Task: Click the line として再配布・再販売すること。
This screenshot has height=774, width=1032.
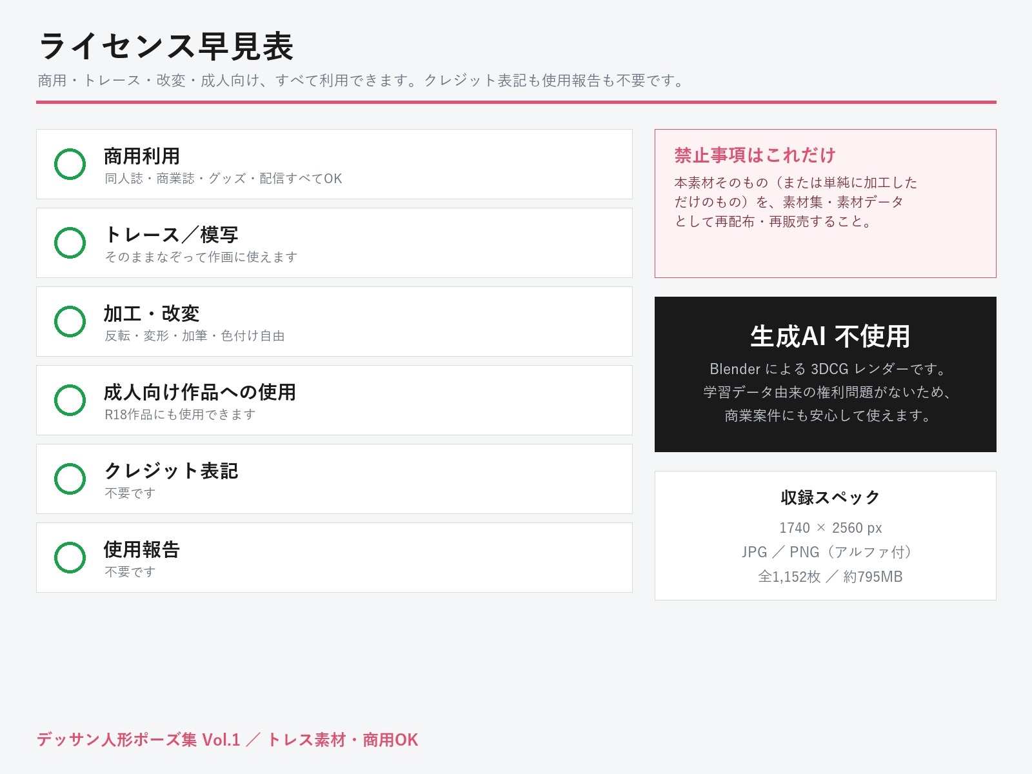Action: click(773, 221)
